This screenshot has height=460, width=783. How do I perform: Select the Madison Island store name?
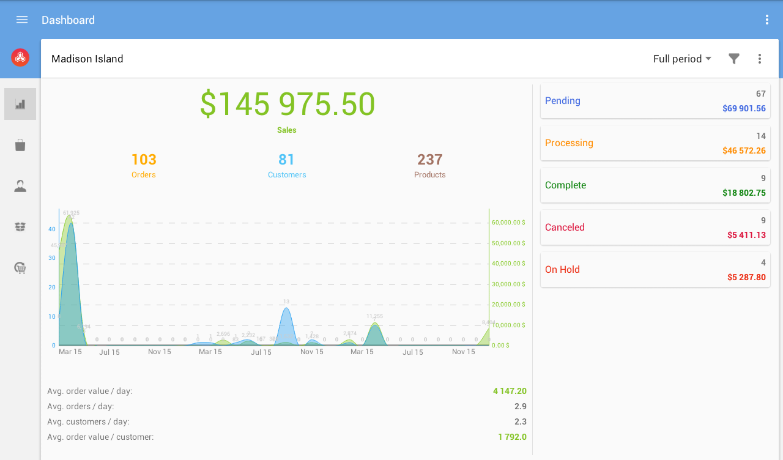(x=87, y=59)
